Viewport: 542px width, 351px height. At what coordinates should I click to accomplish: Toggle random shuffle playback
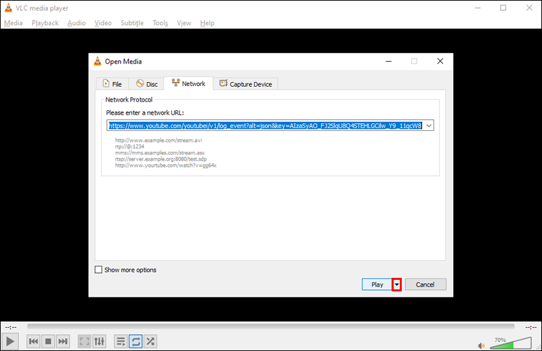point(150,342)
